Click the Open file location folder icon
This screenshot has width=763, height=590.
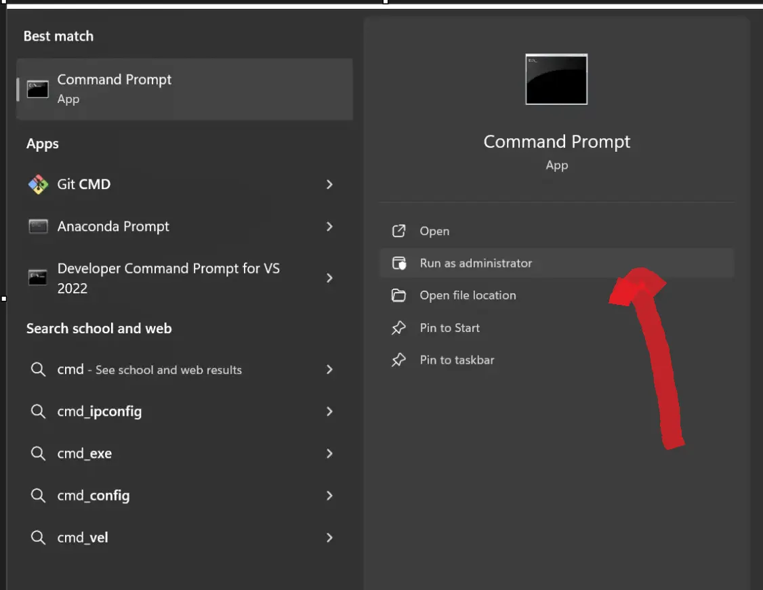coord(398,295)
